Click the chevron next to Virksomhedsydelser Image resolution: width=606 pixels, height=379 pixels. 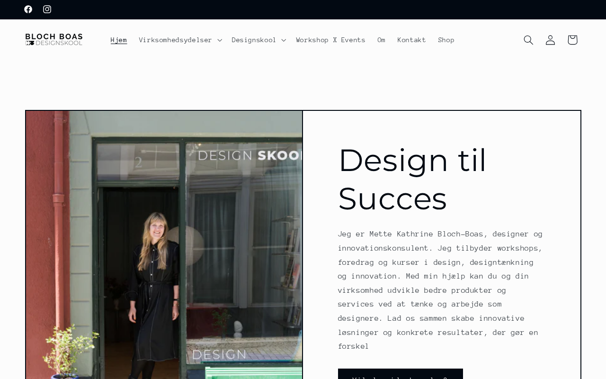pyautogui.click(x=220, y=40)
